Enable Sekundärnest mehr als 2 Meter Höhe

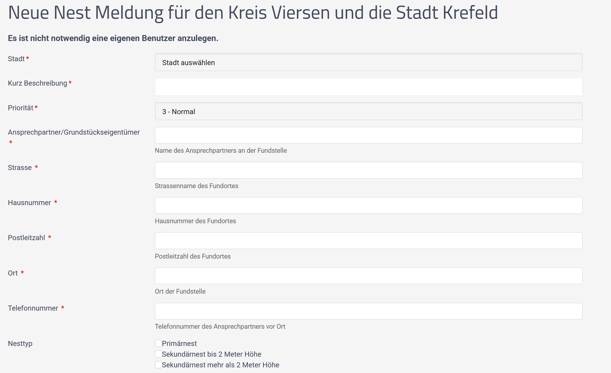click(x=159, y=365)
